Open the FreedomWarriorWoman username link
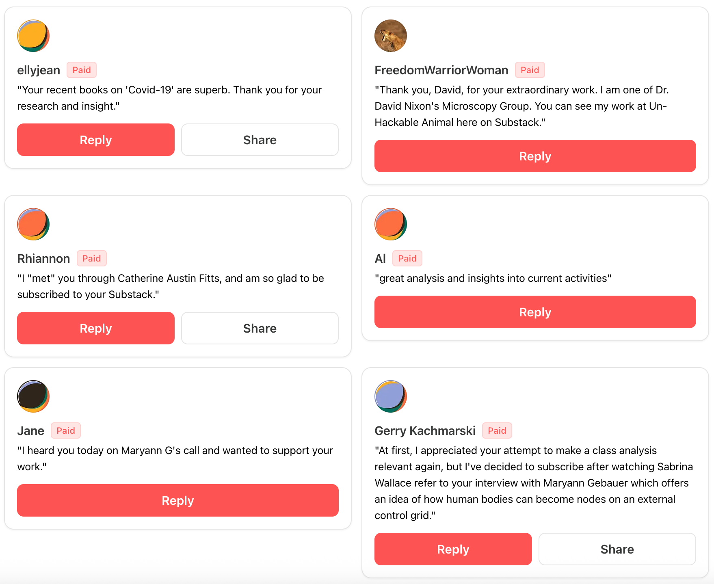 pos(441,70)
